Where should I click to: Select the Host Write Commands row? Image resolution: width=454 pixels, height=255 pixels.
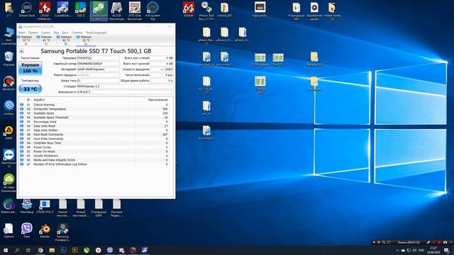coord(96,139)
